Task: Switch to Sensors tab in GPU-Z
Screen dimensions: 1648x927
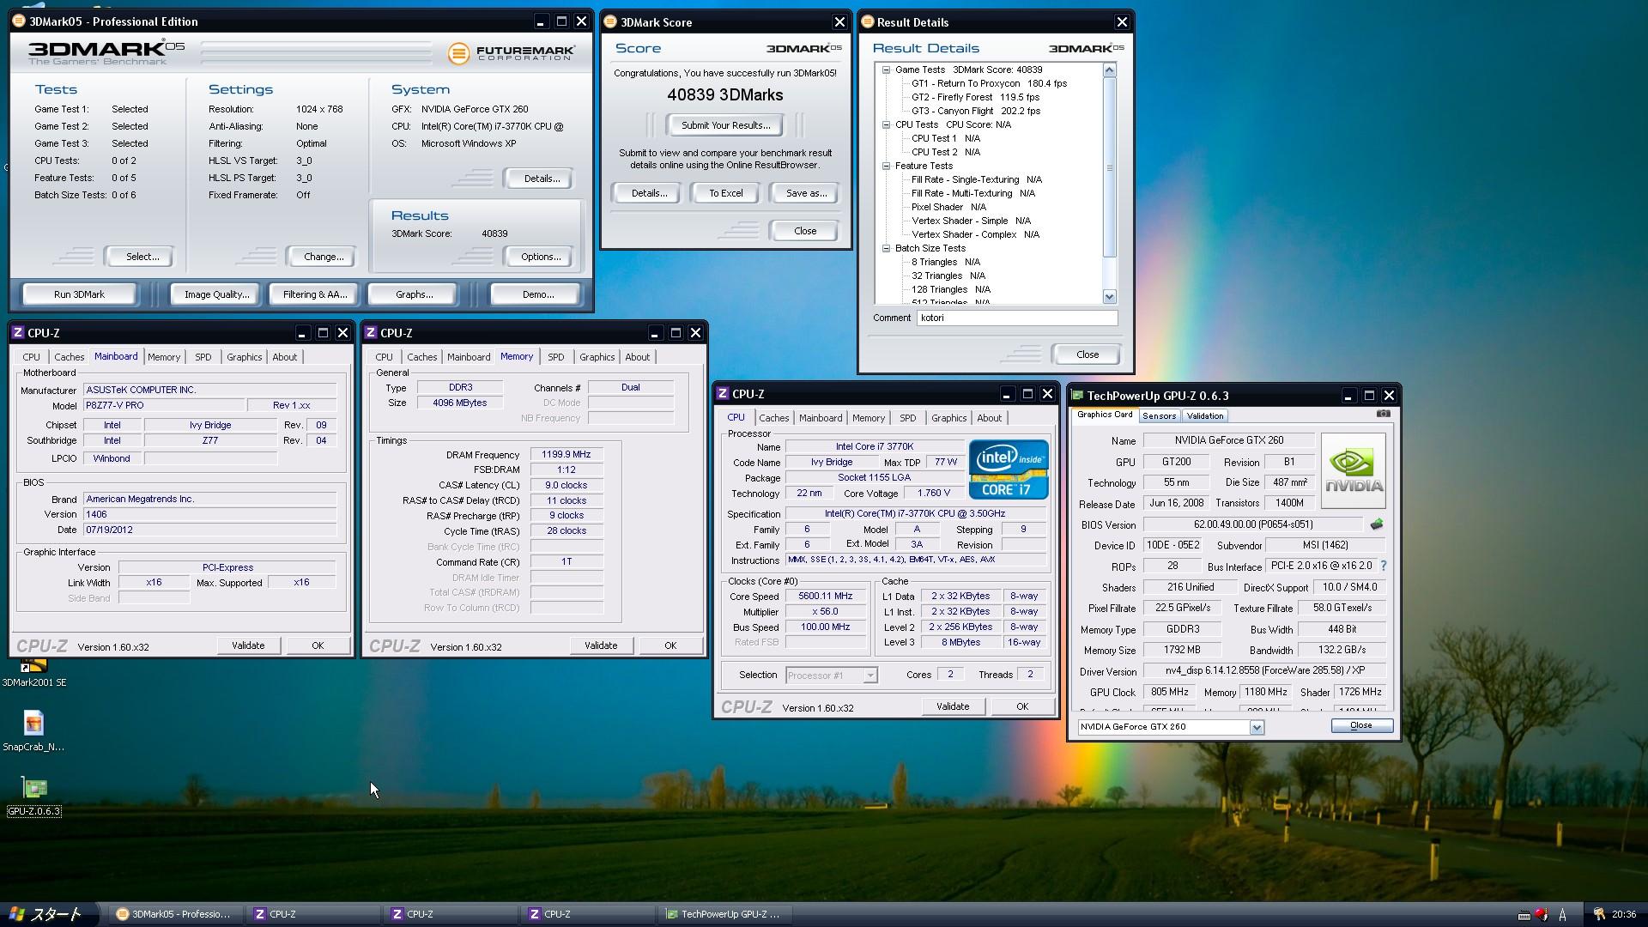Action: coord(1159,416)
